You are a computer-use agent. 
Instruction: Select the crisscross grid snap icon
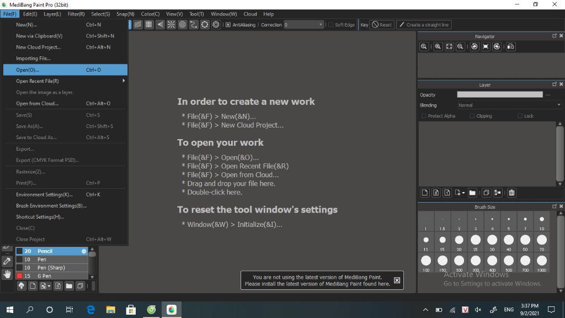(x=149, y=24)
